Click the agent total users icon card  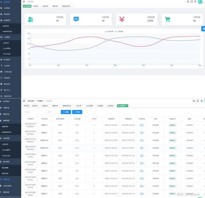pyautogui.click(x=30, y=19)
